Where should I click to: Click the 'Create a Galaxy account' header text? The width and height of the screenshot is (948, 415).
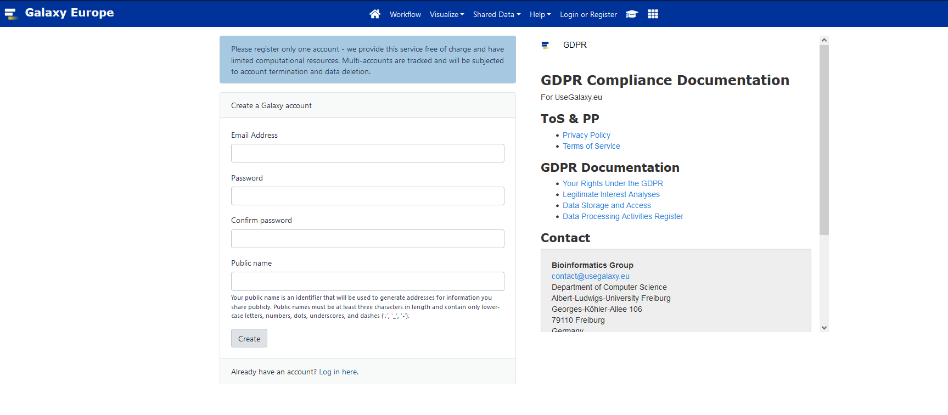(x=271, y=105)
